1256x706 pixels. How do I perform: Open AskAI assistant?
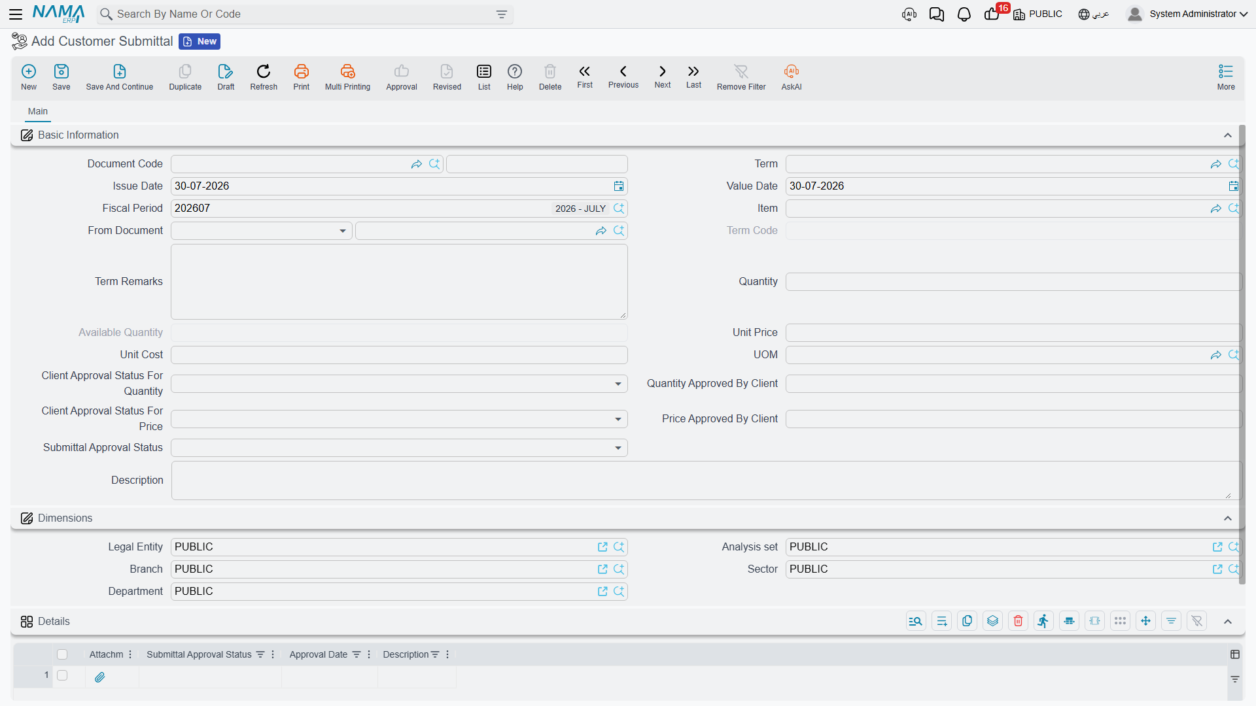[792, 77]
